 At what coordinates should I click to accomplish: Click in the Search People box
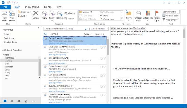tap(171, 12)
